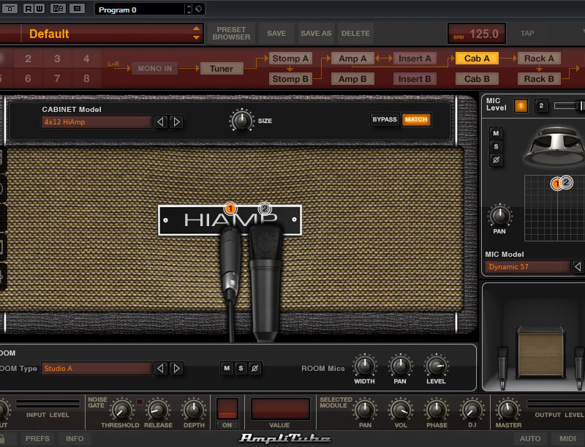
Task: Open the PRESET BROWSER
Action: (231, 34)
